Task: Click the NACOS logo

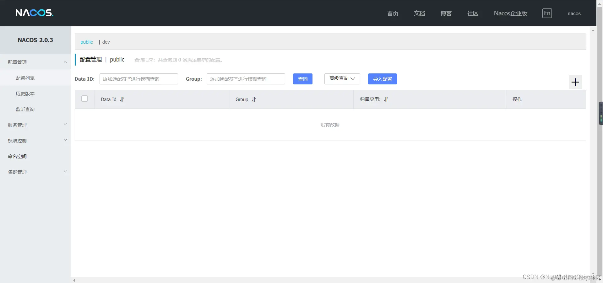Action: 34,13
